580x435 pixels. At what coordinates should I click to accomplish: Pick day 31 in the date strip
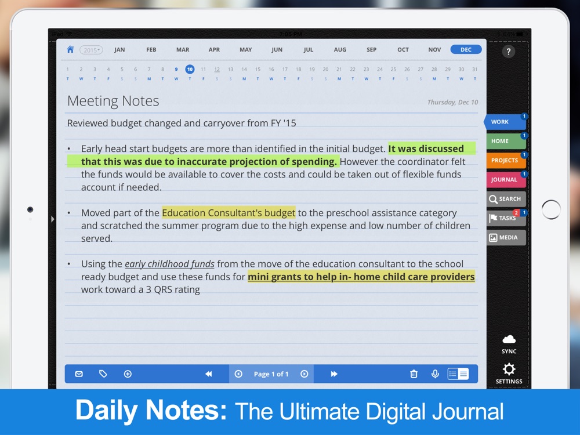coord(475,69)
